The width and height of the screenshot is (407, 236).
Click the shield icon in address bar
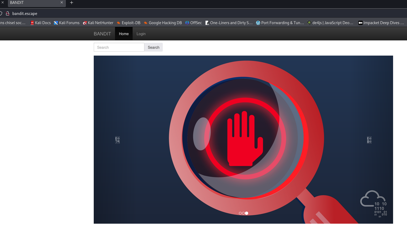pyautogui.click(x=1, y=13)
